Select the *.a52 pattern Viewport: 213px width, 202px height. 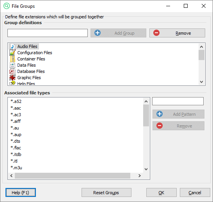click(x=16, y=101)
